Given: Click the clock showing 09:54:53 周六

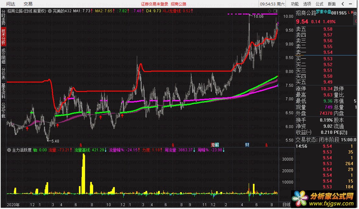Looking at the screenshot, I should pyautogui.click(x=272, y=4).
